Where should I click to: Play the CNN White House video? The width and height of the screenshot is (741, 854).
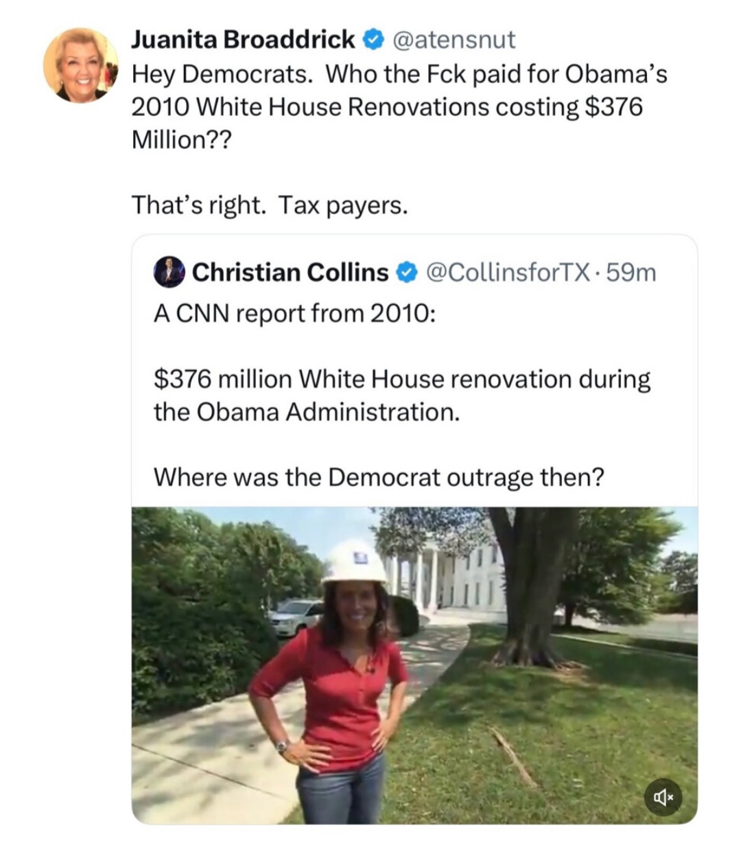click(x=414, y=665)
